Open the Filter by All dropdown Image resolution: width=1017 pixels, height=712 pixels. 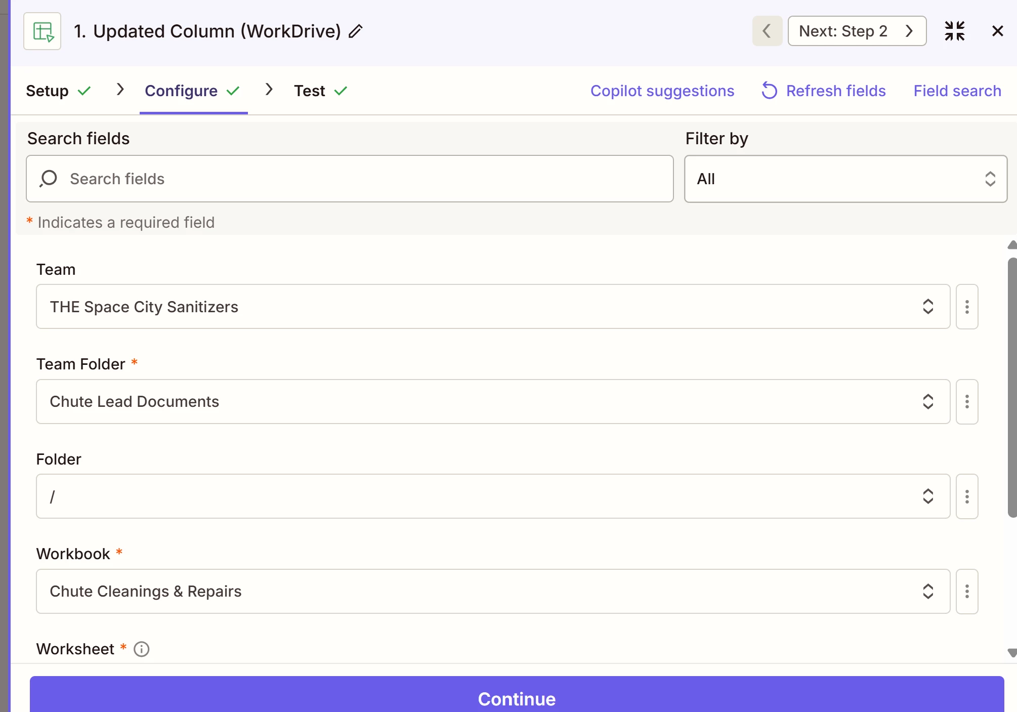pos(845,179)
